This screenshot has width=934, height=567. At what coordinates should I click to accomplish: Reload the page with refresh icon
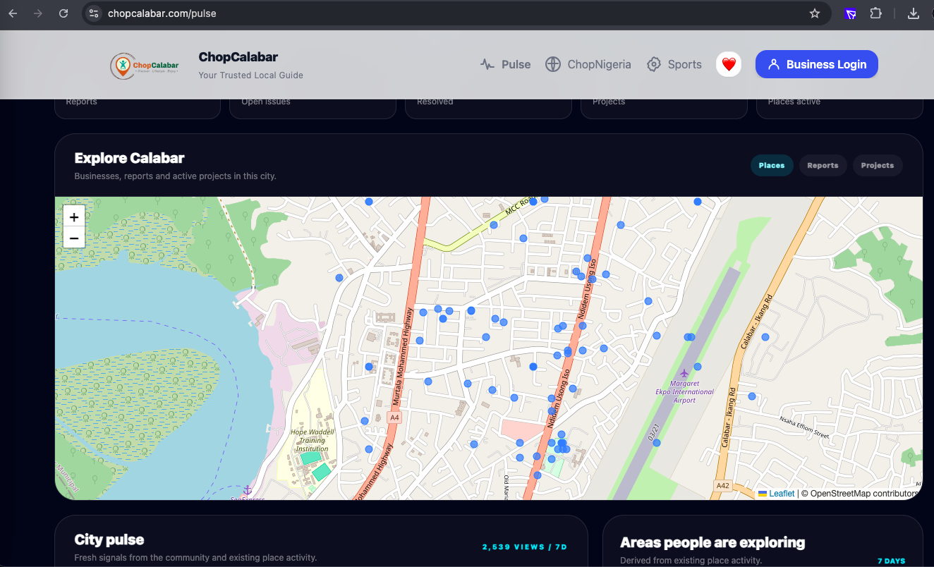[63, 13]
